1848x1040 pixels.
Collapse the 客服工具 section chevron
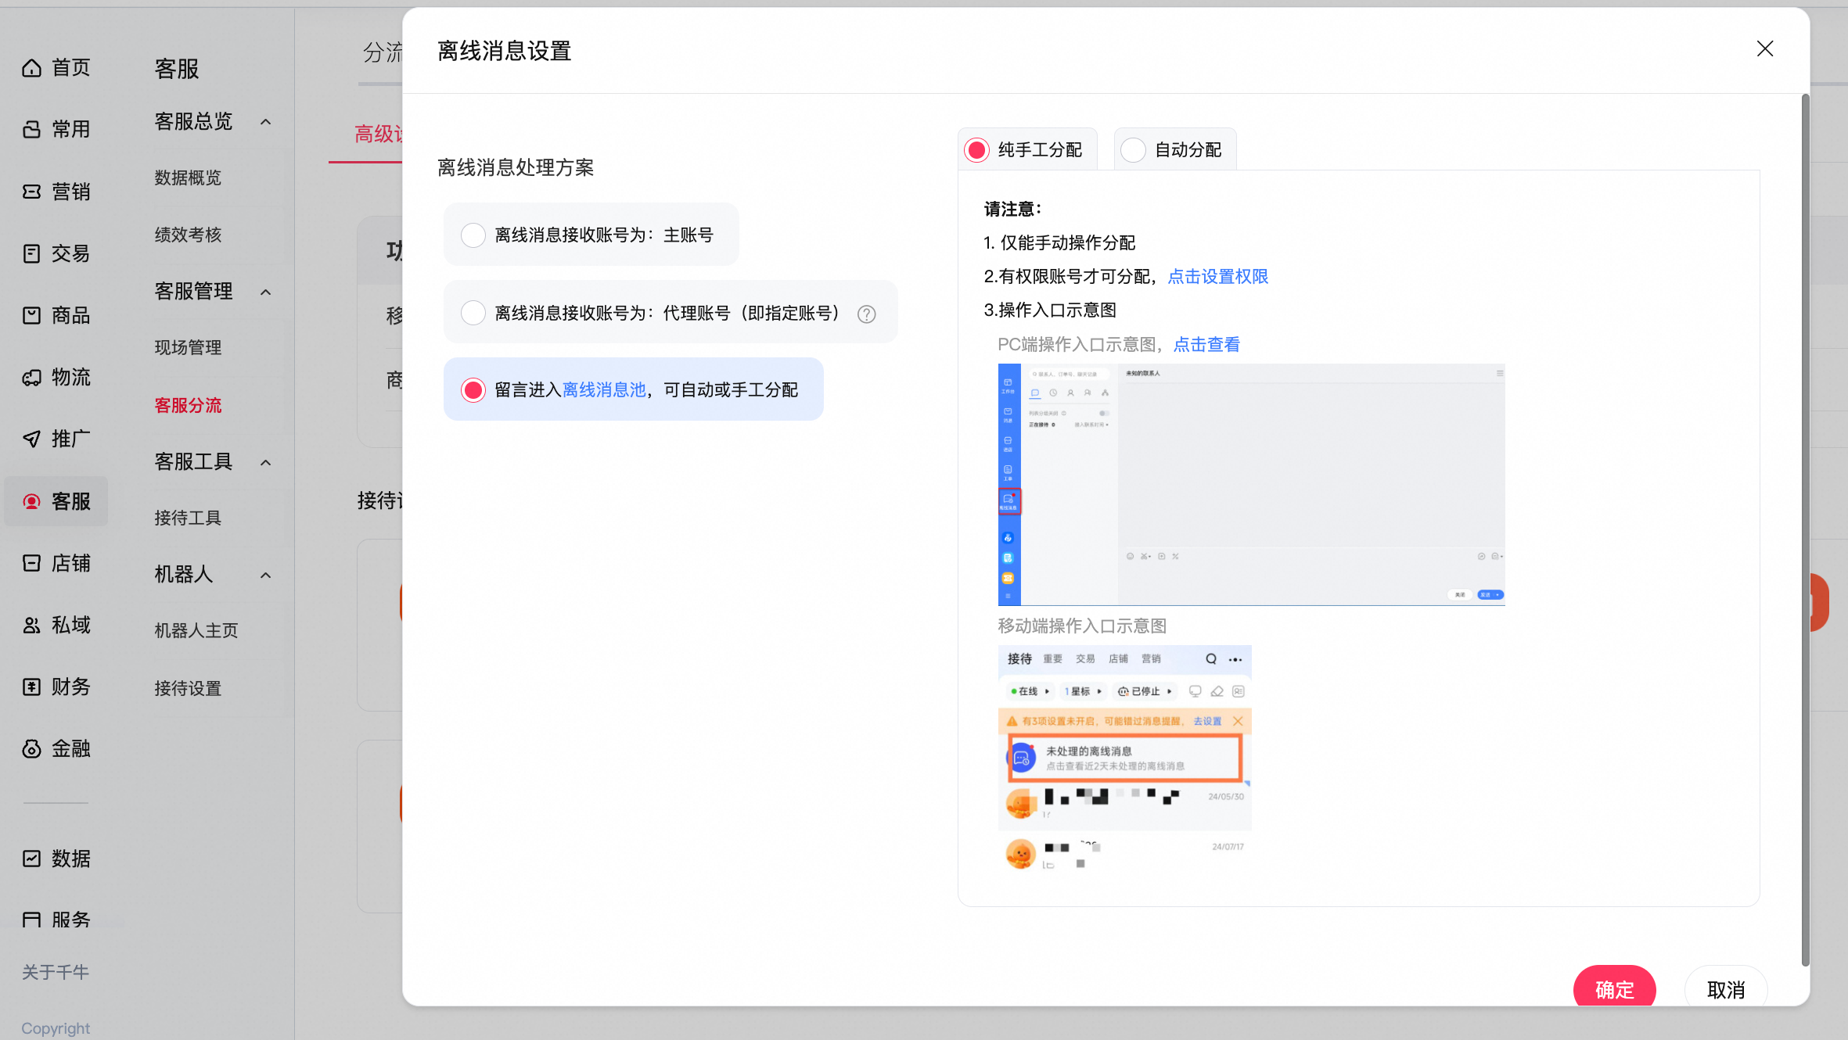(266, 463)
